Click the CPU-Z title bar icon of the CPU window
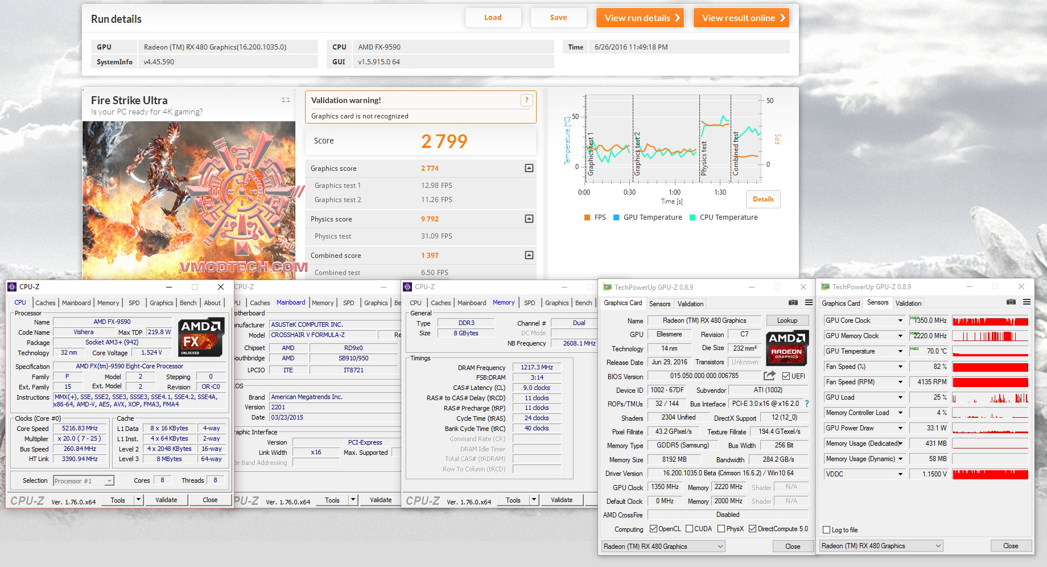 point(13,287)
